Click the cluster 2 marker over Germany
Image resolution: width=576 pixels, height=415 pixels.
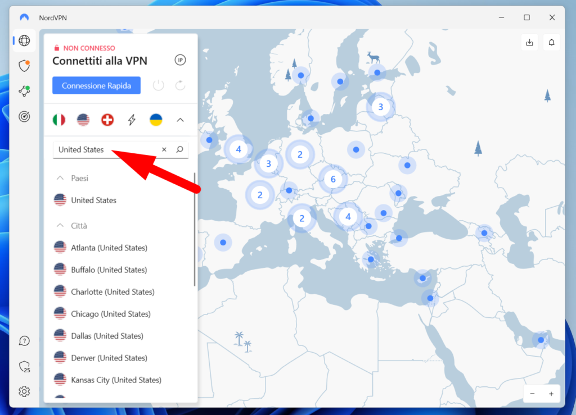coord(300,154)
